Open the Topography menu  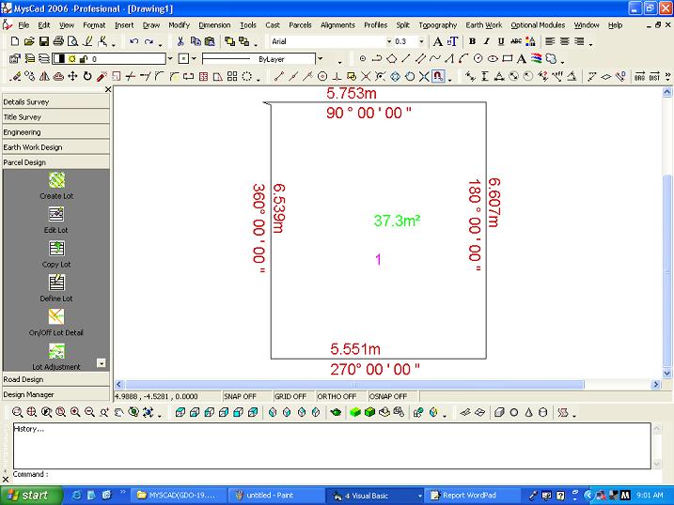(437, 25)
